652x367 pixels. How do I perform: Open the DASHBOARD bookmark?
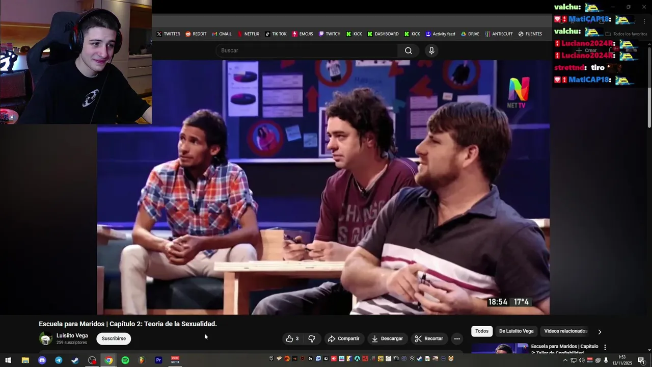tap(383, 34)
